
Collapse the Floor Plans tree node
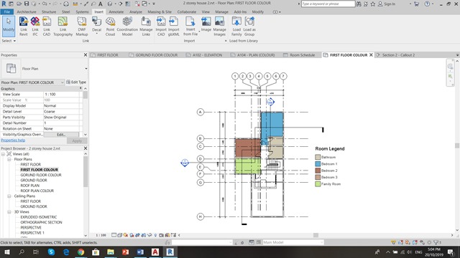point(9,159)
